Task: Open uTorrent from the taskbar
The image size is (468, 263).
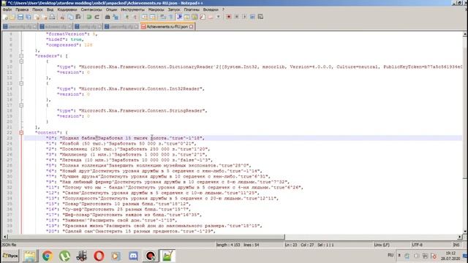Action: (64, 256)
